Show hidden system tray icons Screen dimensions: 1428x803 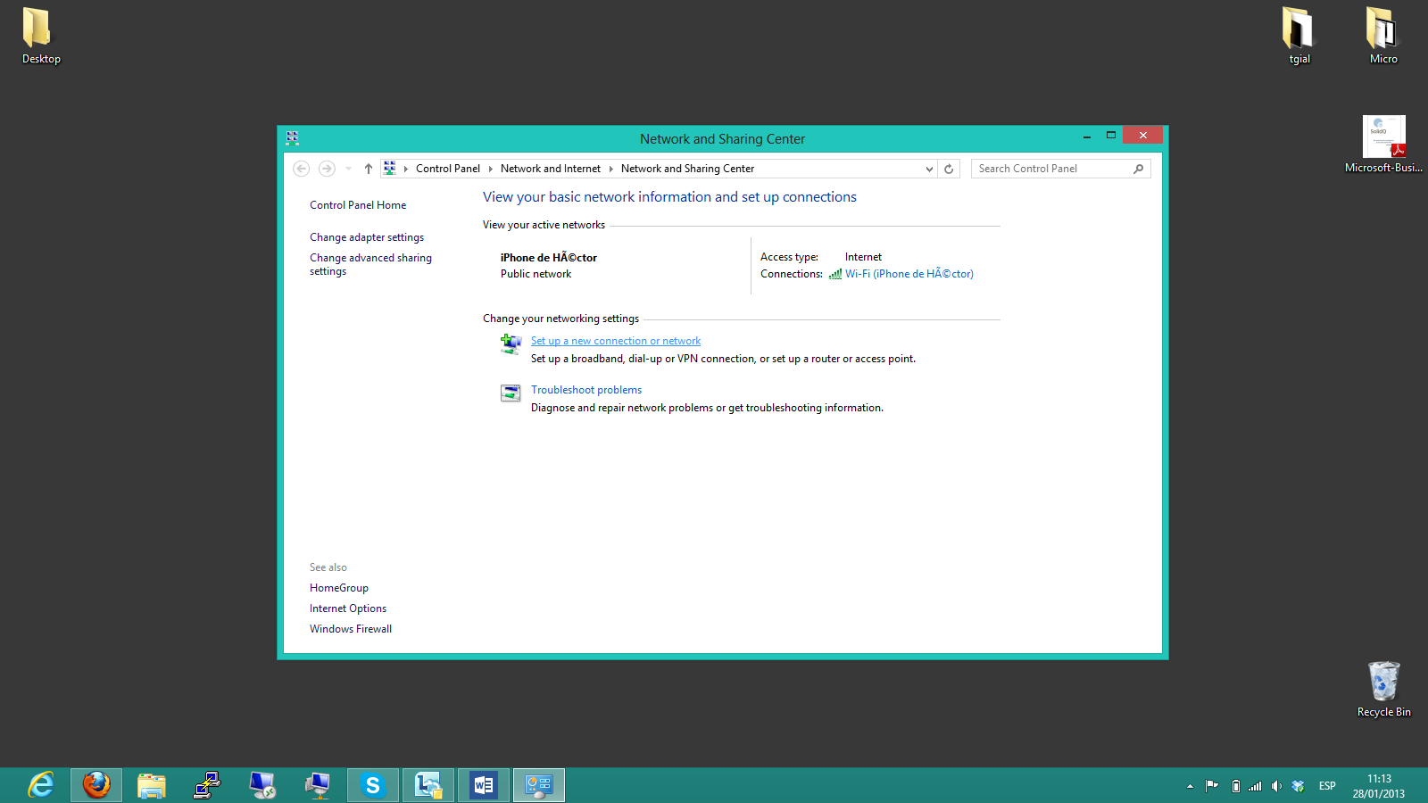(1190, 786)
